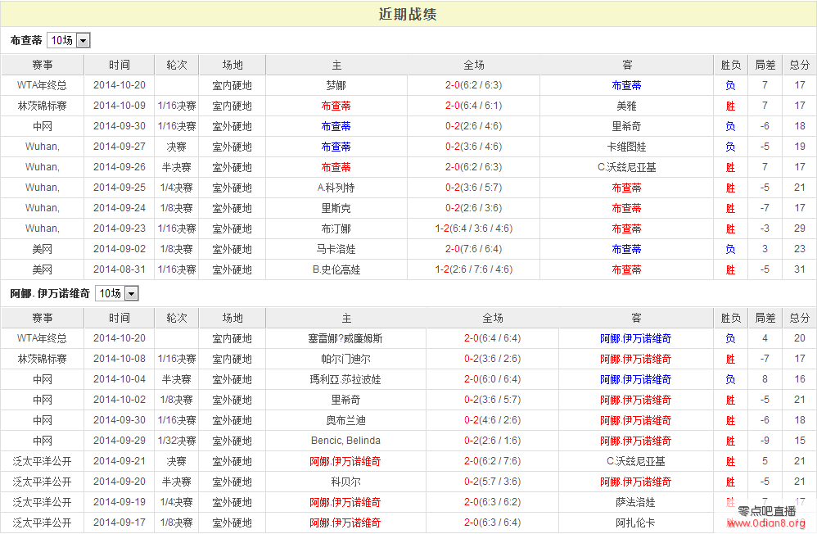Image resolution: width=817 pixels, height=534 pixels.
Task: Select the date 2014-09-23
Action: [x=120, y=229]
